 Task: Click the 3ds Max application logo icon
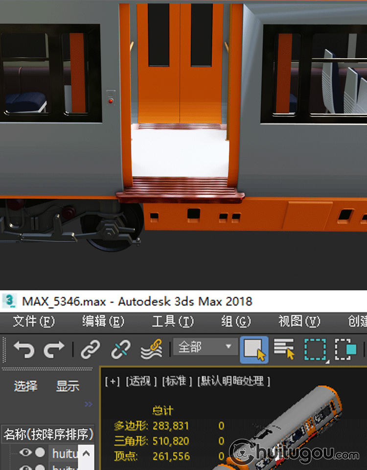10,301
